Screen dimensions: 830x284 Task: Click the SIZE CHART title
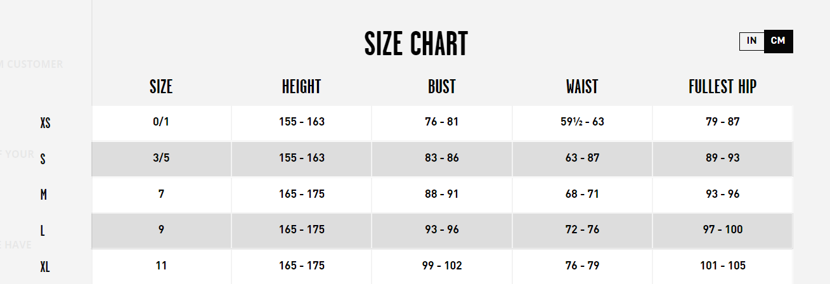(416, 44)
